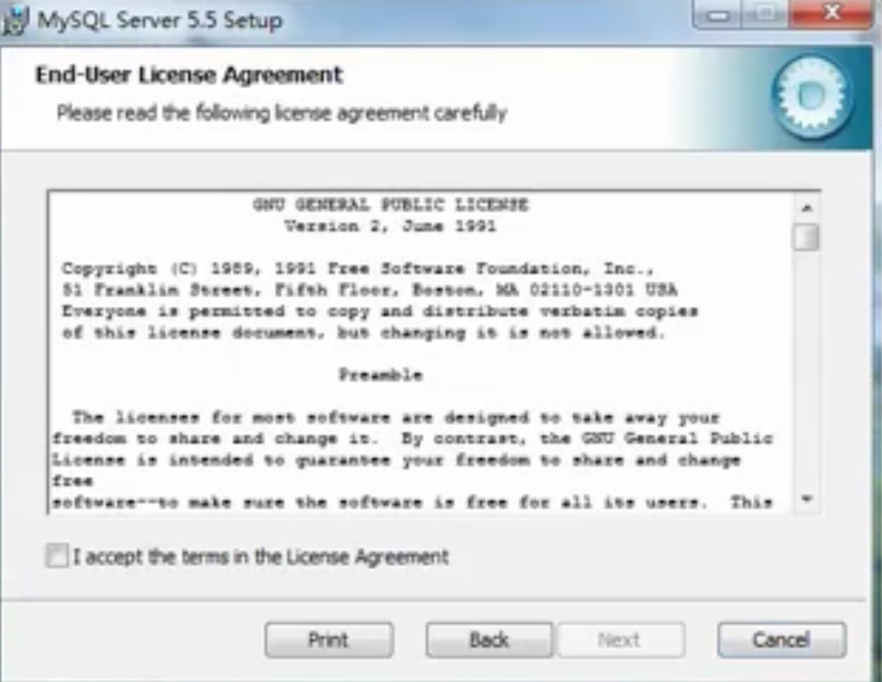Click the license scrollbar down arrow

(807, 499)
